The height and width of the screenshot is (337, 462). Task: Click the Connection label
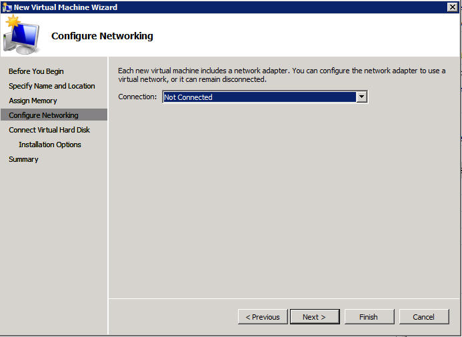tap(137, 97)
